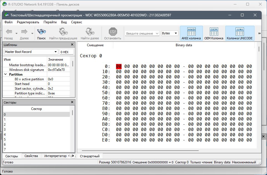Click the Далее forward arrow button
Viewport: 267px width, 175px height.
pyautogui.click(x=24, y=34)
